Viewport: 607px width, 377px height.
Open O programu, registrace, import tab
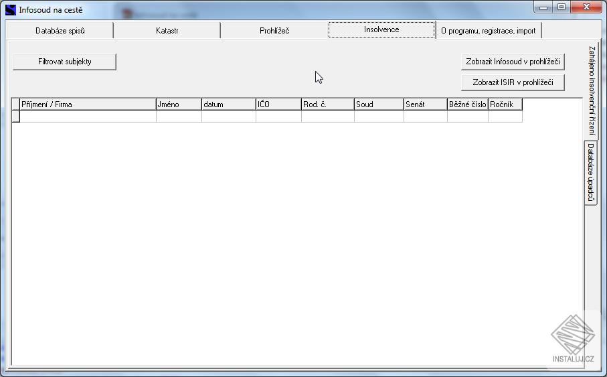(488, 31)
